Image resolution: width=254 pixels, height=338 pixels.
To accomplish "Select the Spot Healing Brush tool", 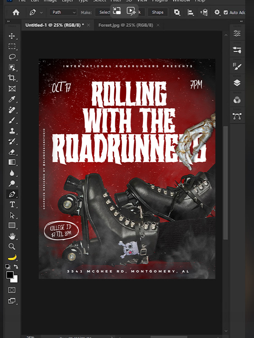I will [x=12, y=110].
